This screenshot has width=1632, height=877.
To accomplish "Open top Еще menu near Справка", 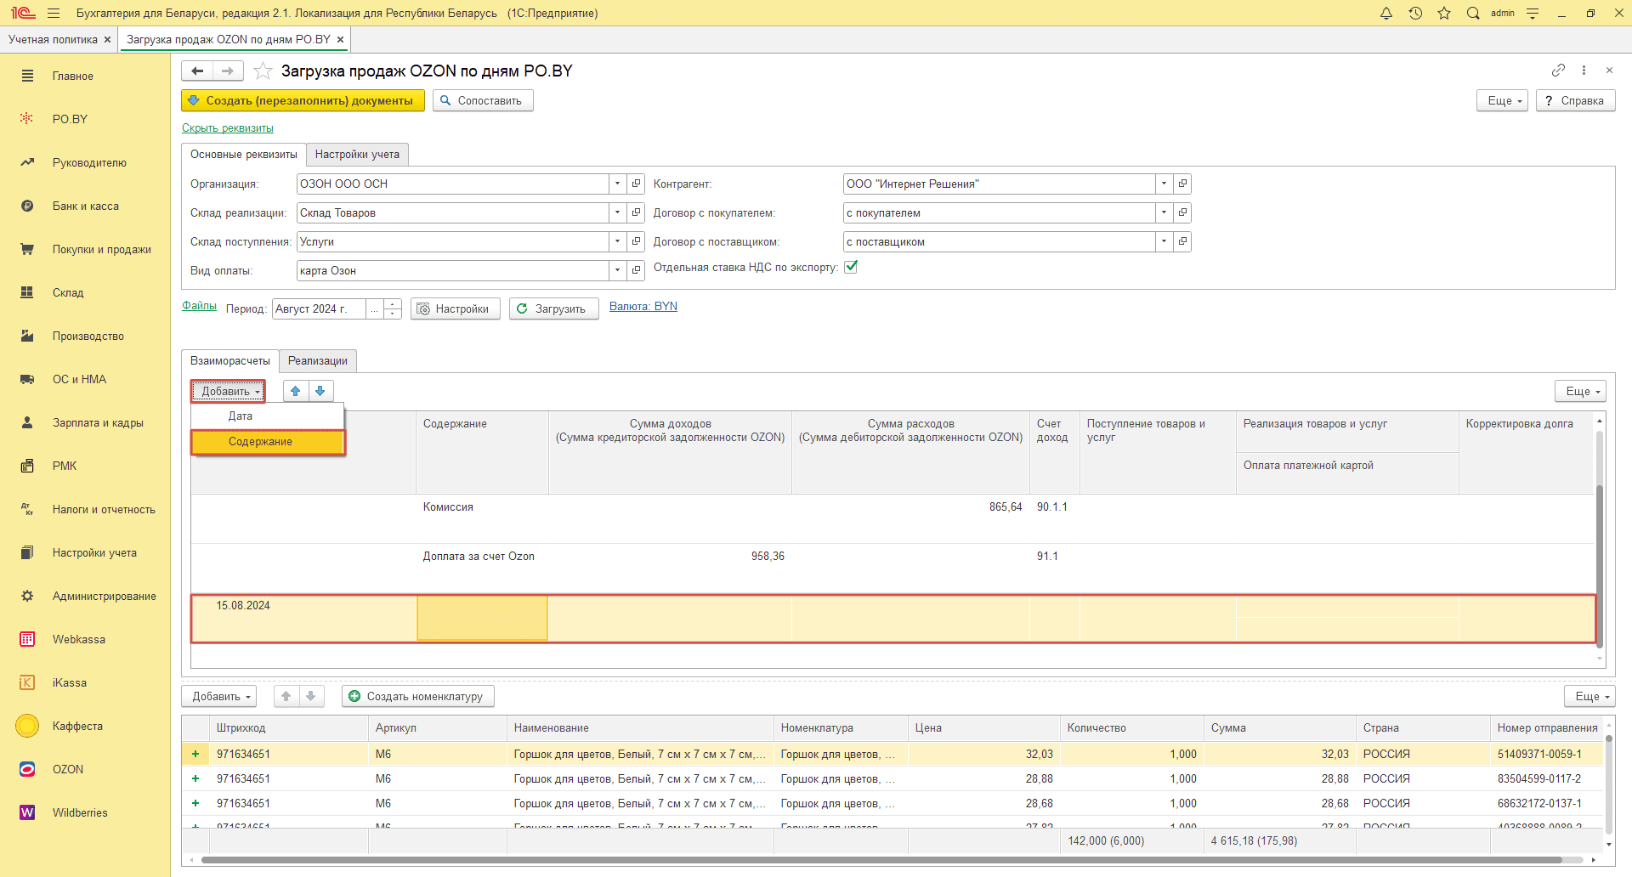I will (x=1503, y=100).
